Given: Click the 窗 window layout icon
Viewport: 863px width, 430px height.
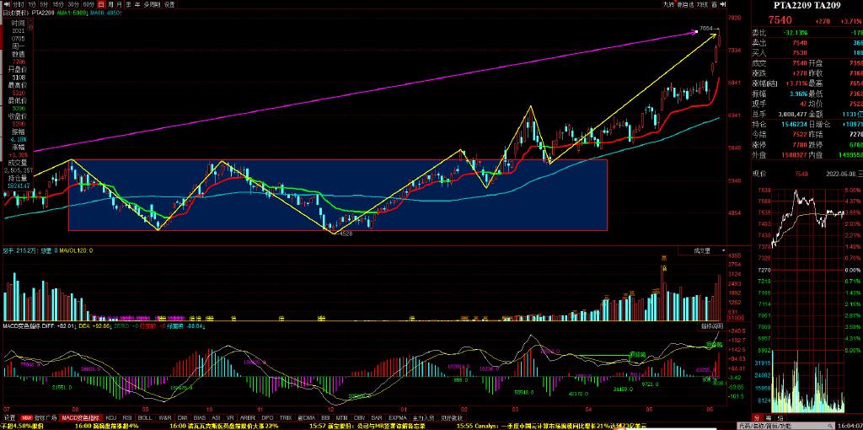Looking at the screenshot, I should pos(714,4).
